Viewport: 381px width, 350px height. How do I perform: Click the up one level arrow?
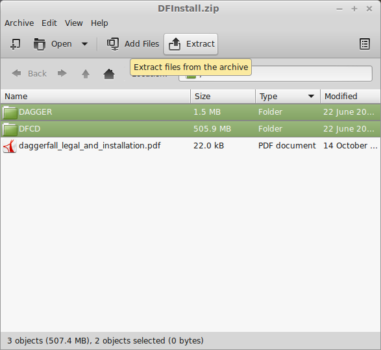click(85, 74)
